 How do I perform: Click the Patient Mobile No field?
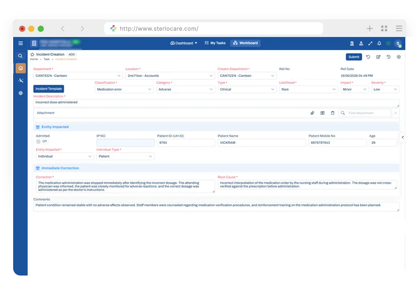338,143
